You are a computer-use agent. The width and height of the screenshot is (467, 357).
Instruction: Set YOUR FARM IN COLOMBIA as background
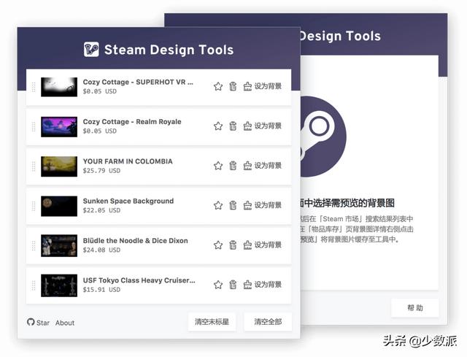click(262, 166)
